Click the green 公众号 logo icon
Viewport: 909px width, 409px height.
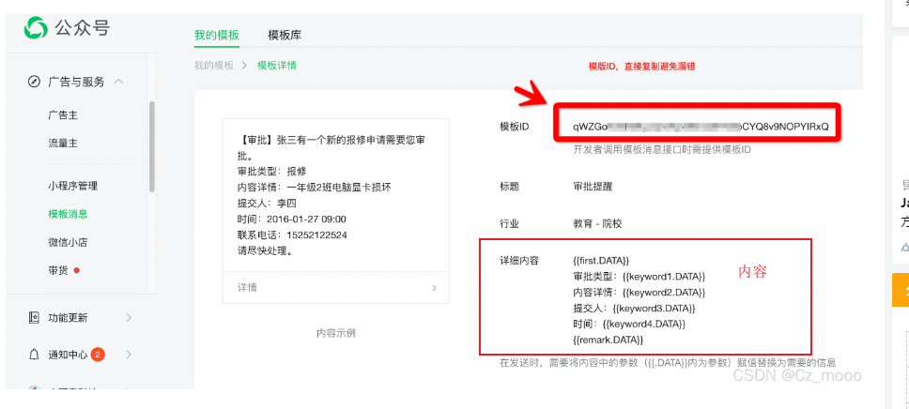click(36, 27)
